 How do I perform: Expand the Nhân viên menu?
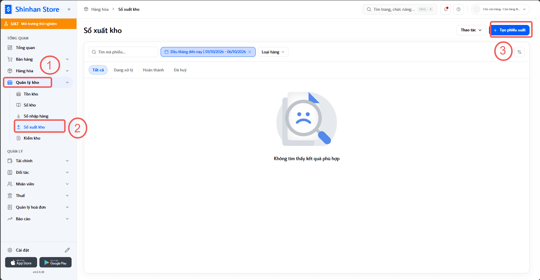coord(38,184)
